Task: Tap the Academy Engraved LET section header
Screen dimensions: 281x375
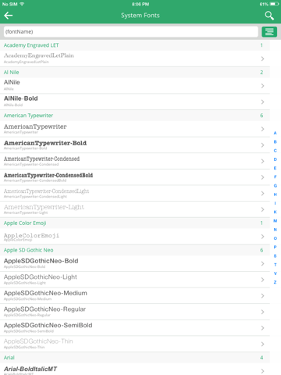Action: tap(135, 45)
